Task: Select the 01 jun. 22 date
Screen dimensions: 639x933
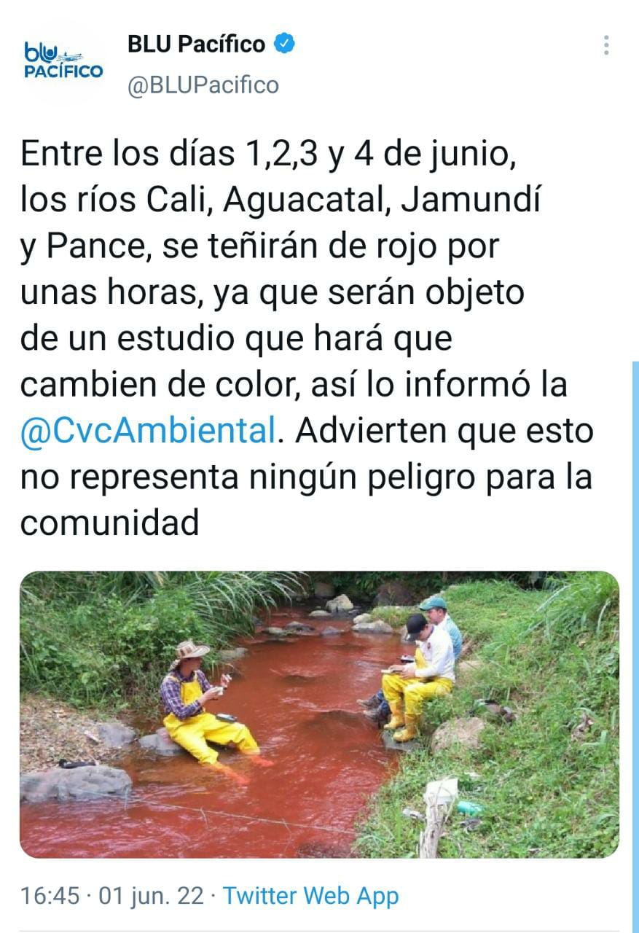Action: click(x=152, y=895)
